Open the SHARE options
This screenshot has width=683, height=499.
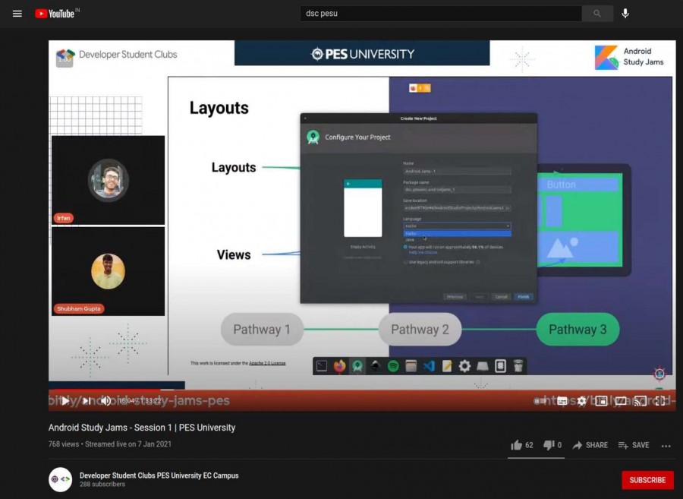[590, 445]
